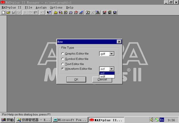This screenshot has width=179, height=123.
Task: Click the En language indicator
Action: 162,120
